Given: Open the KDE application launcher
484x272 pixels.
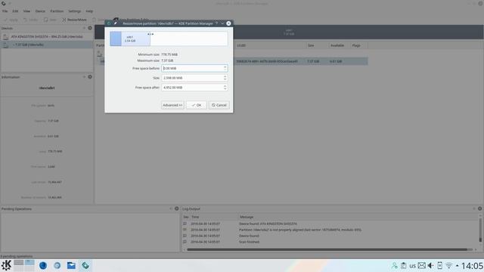Looking at the screenshot, I should pyautogui.click(x=6, y=265).
